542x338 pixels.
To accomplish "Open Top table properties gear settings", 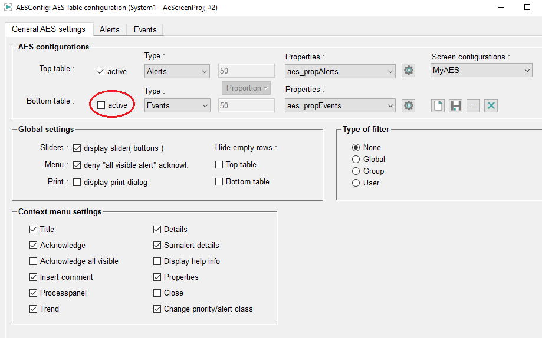I will coord(408,71).
